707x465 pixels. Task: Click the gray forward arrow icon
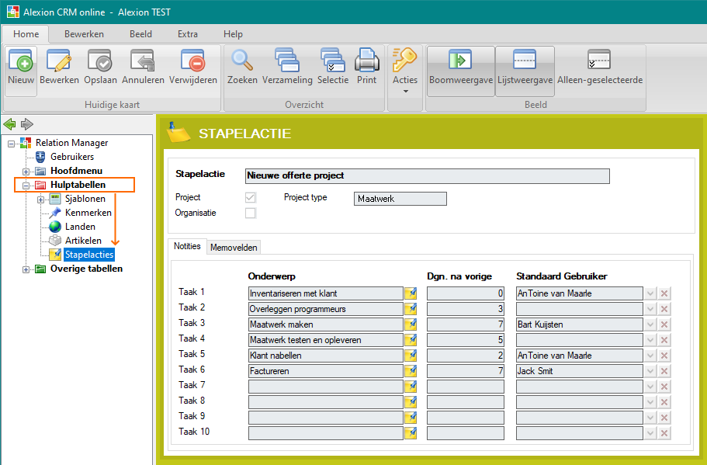27,124
